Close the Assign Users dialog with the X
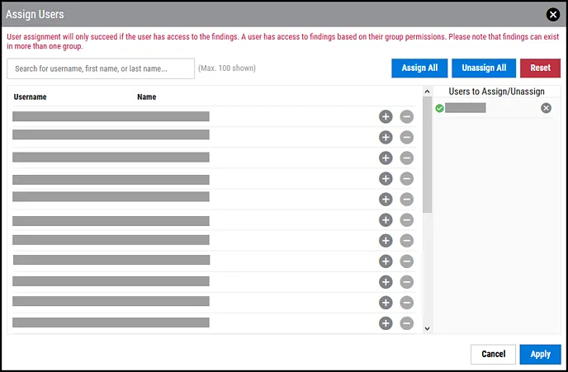 553,15
